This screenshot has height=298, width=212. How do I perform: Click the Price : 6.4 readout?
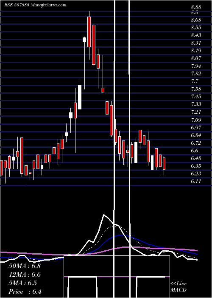[x=25, y=292]
